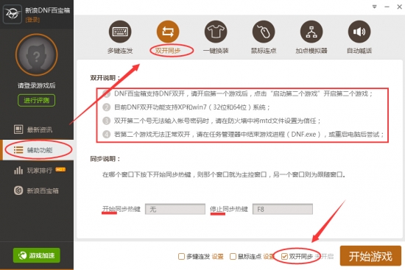Viewport: 405px width, 270px height.
Task: Click the 停止同步热键 F8 field
Action: [x=283, y=209]
